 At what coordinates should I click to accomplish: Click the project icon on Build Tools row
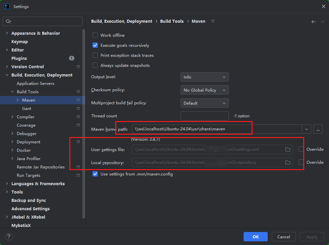78,92
